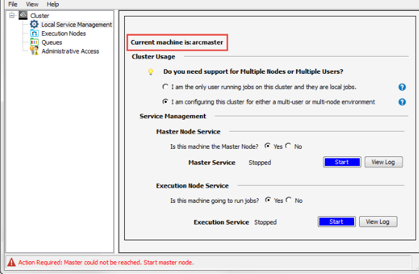Start the Execution Service

(x=336, y=222)
